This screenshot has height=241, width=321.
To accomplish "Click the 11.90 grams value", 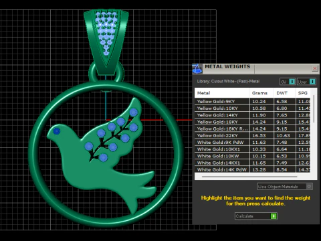I will (x=259, y=115).
